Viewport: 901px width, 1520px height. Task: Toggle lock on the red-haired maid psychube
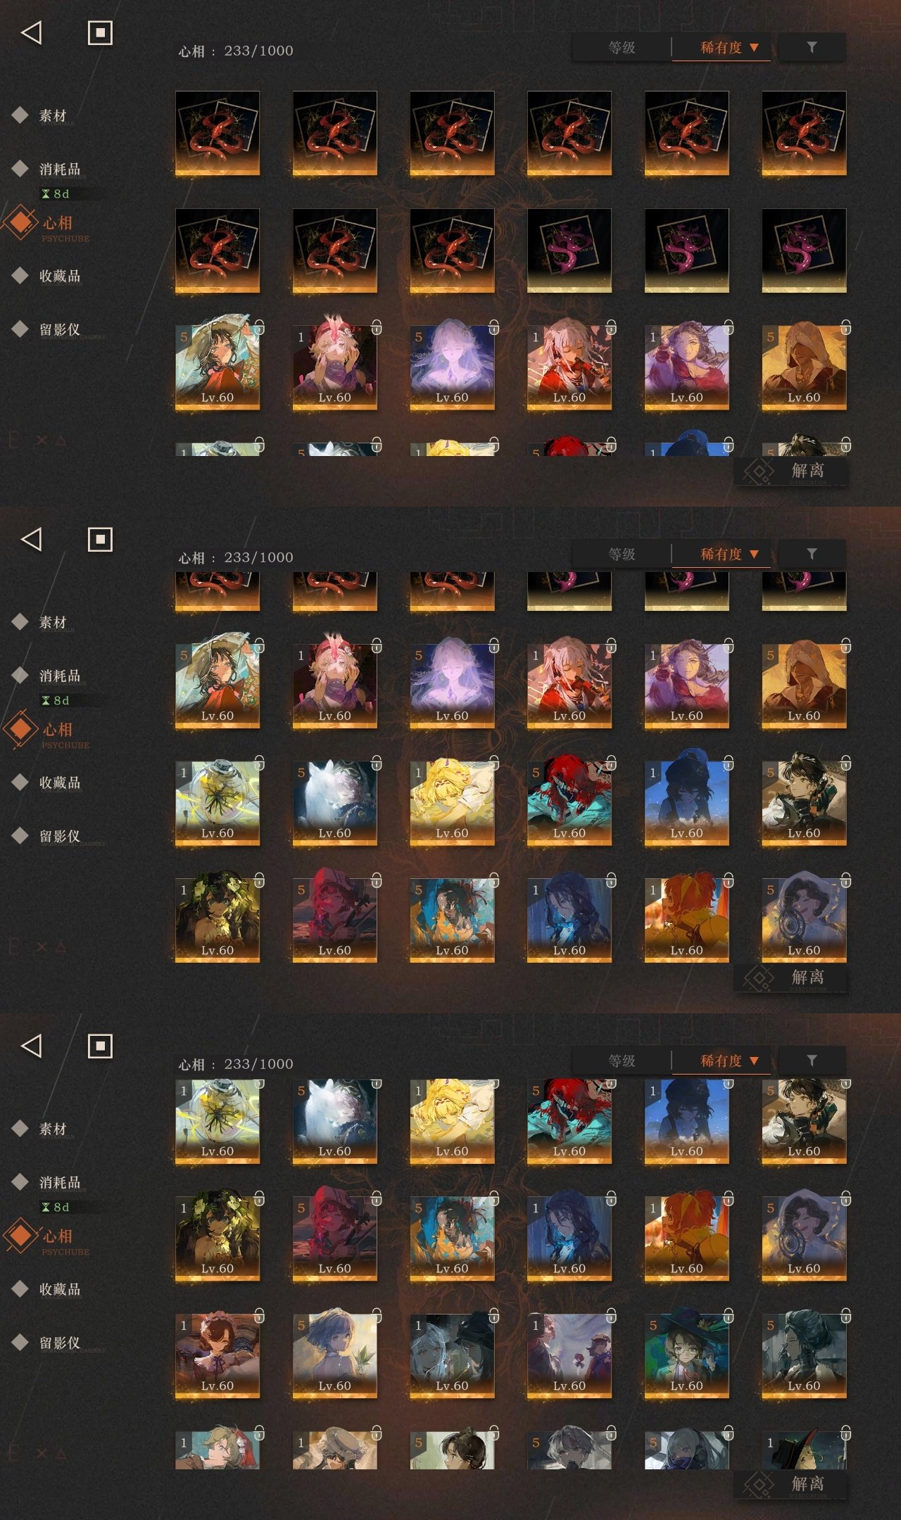click(259, 1315)
